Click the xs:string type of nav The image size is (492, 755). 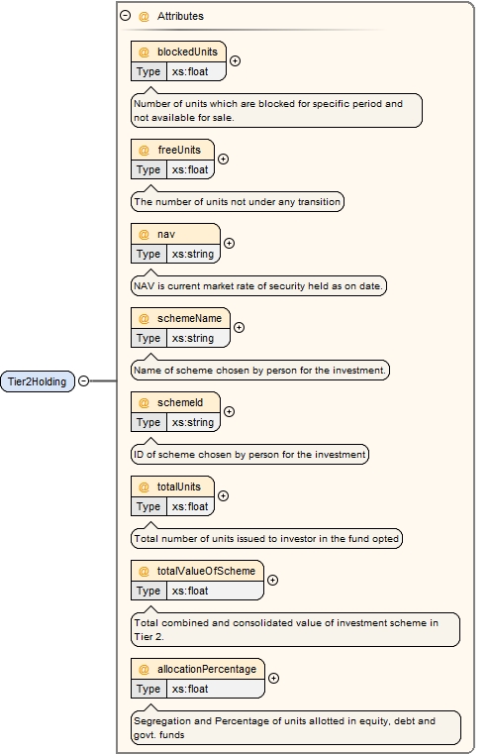193,254
